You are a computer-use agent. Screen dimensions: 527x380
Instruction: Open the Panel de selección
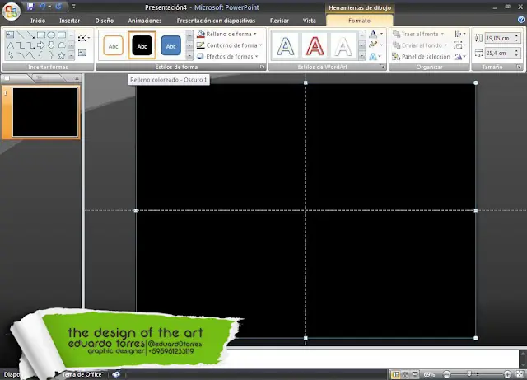[422, 57]
